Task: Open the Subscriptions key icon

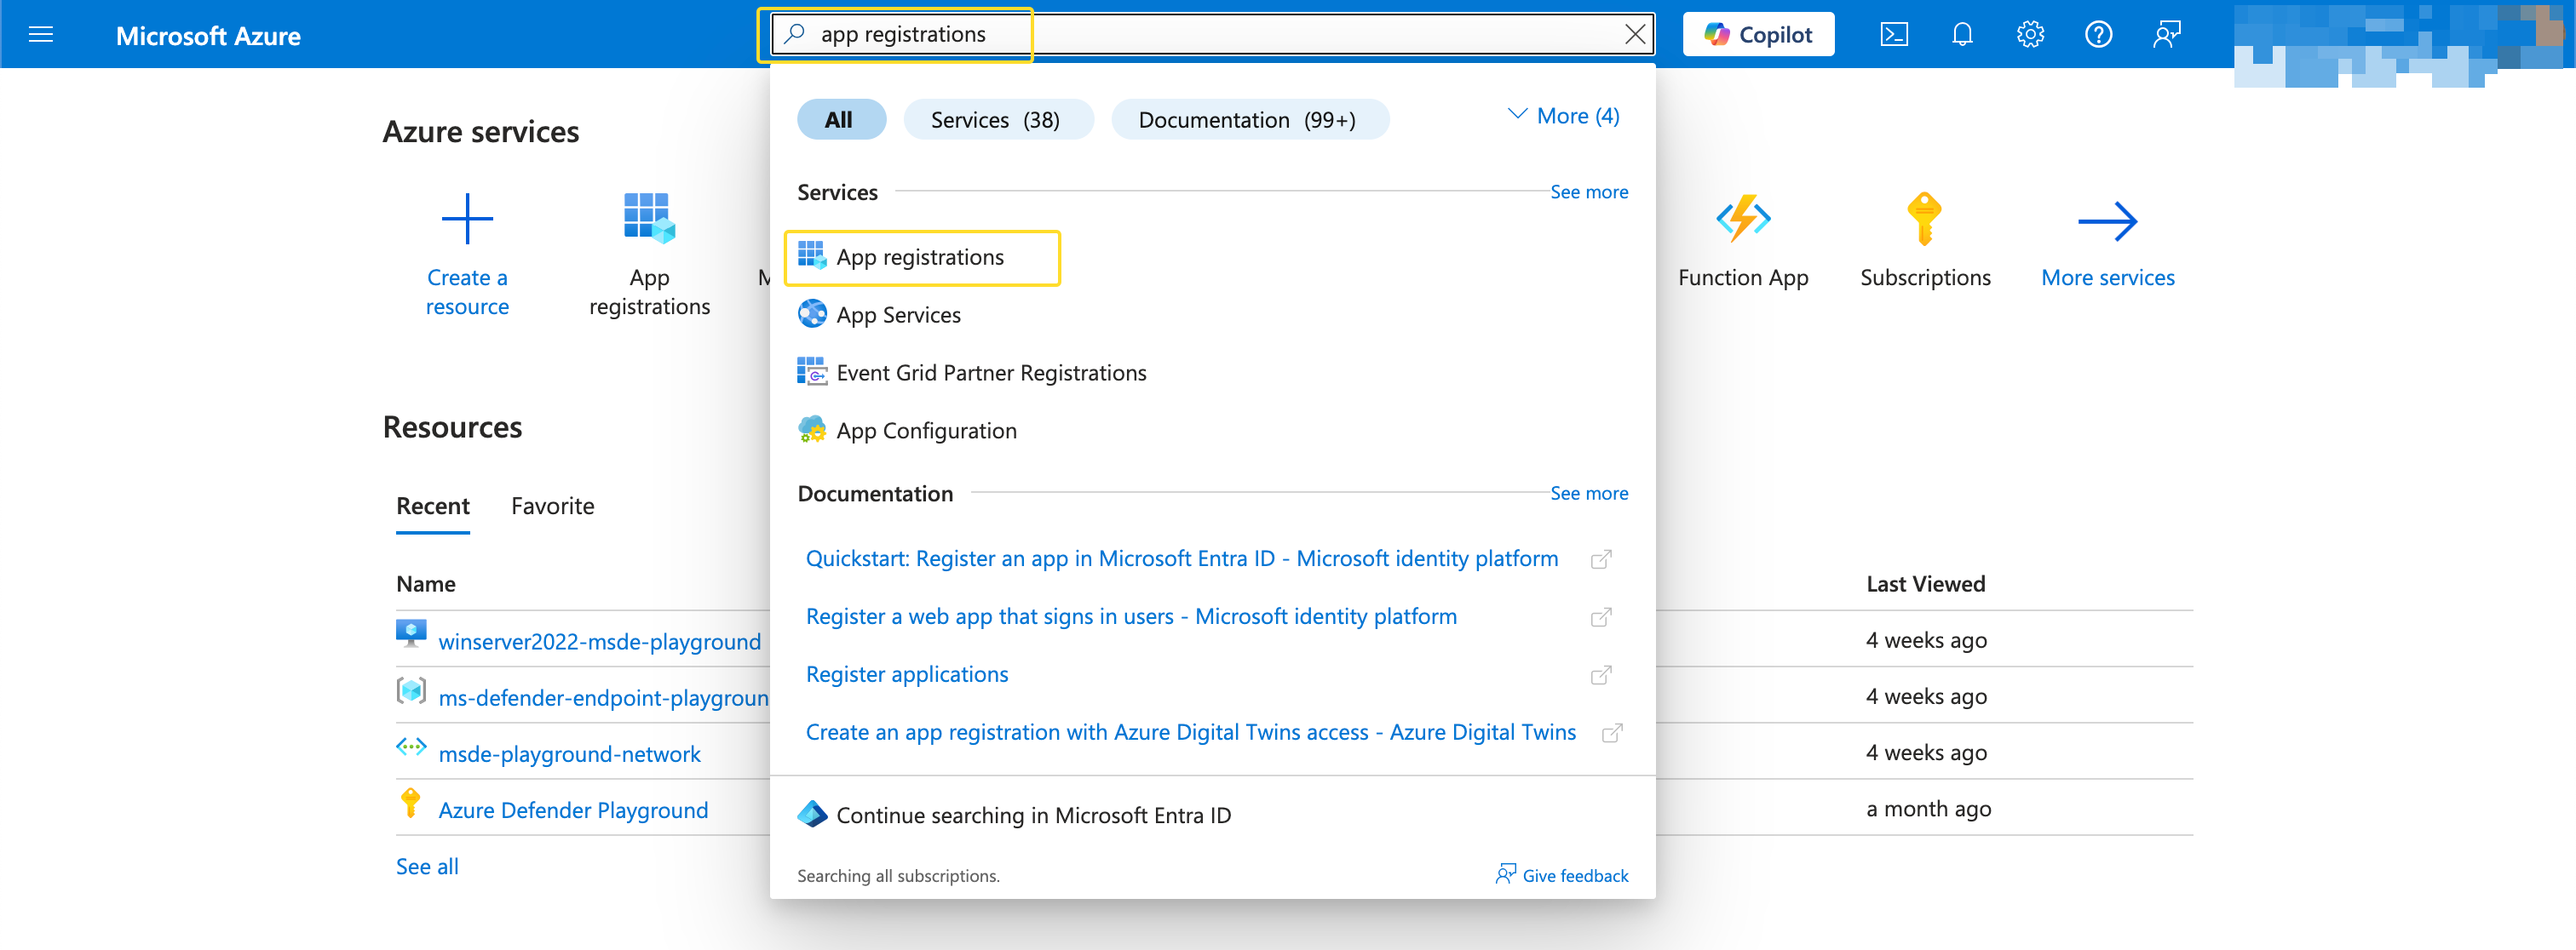Action: [x=1924, y=219]
